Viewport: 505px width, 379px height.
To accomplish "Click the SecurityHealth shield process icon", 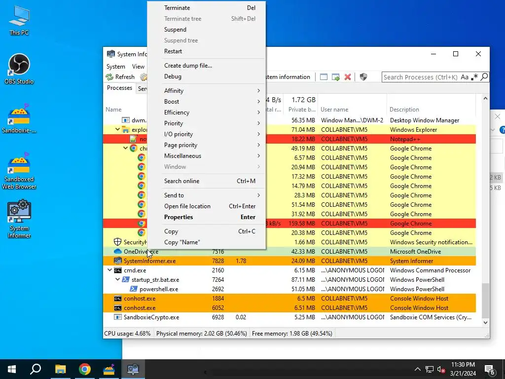I will [x=117, y=242].
